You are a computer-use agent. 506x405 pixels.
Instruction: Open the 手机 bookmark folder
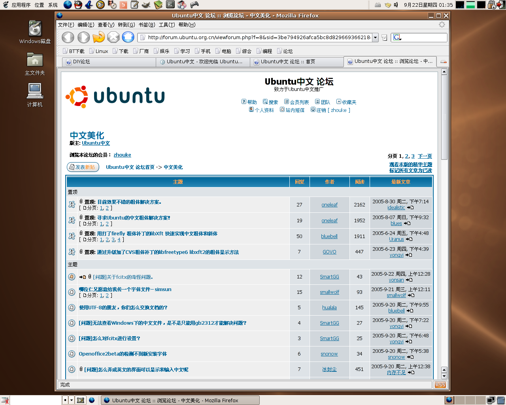tap(203, 51)
